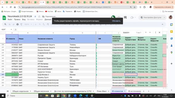Screen dimensions: 175x98
Task: Open a new Chrome tab
Action: point(151,2)
